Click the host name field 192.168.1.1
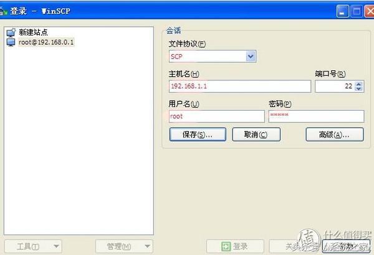374x255 pixels. pos(240,86)
